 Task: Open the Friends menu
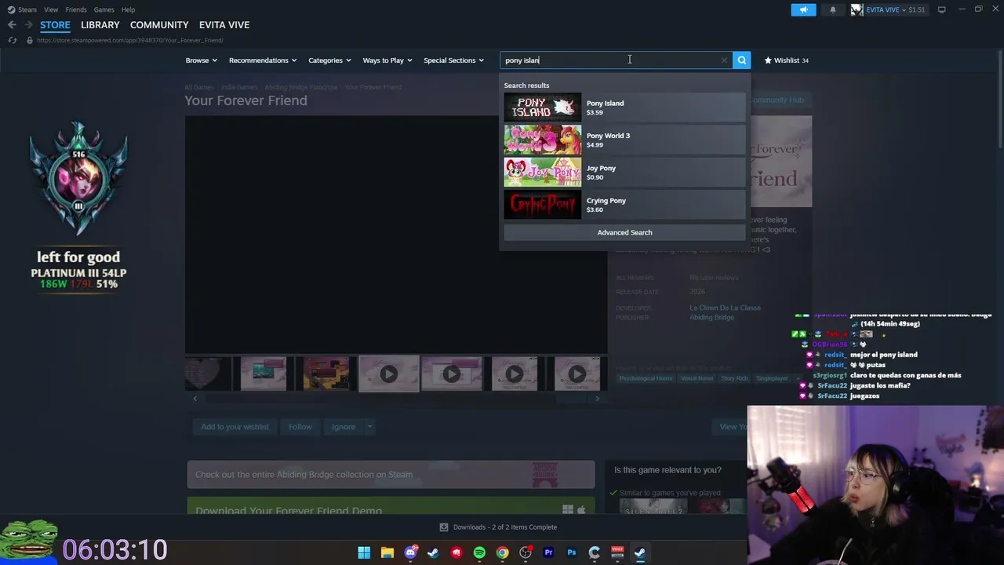[76, 9]
